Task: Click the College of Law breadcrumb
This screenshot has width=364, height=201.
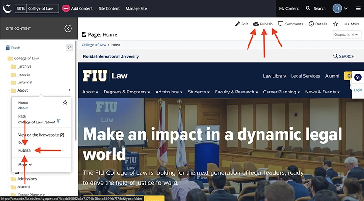Action: click(93, 44)
